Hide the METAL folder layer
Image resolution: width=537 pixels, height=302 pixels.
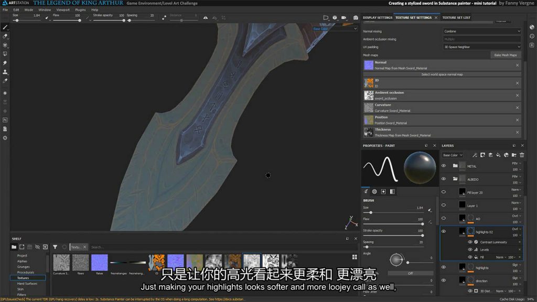[444, 166]
